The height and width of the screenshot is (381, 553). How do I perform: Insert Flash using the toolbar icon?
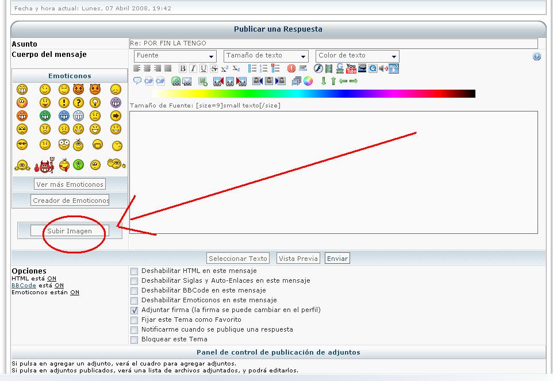coord(318,68)
